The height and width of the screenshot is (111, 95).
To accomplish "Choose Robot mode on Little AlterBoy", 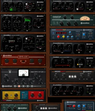I will coord(23,98).
